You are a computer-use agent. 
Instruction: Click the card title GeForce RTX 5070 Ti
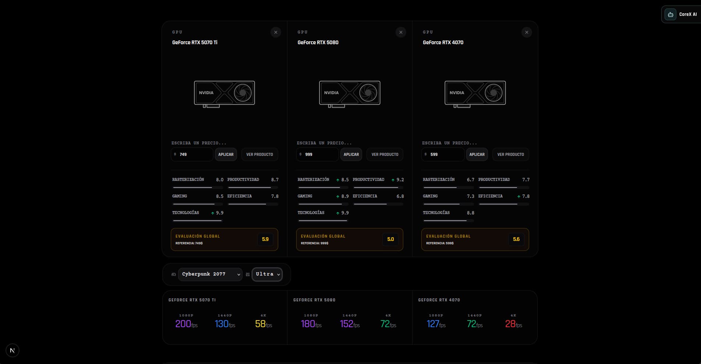click(x=195, y=42)
